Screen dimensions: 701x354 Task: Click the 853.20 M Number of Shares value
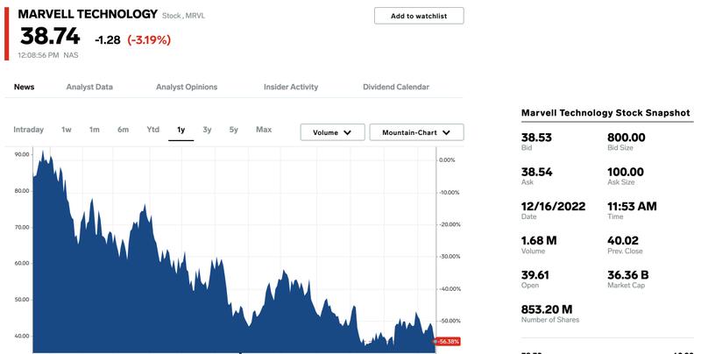point(547,309)
